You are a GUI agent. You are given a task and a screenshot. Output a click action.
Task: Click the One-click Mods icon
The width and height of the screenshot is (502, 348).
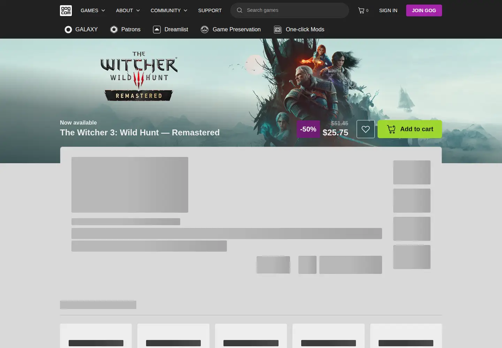click(278, 30)
